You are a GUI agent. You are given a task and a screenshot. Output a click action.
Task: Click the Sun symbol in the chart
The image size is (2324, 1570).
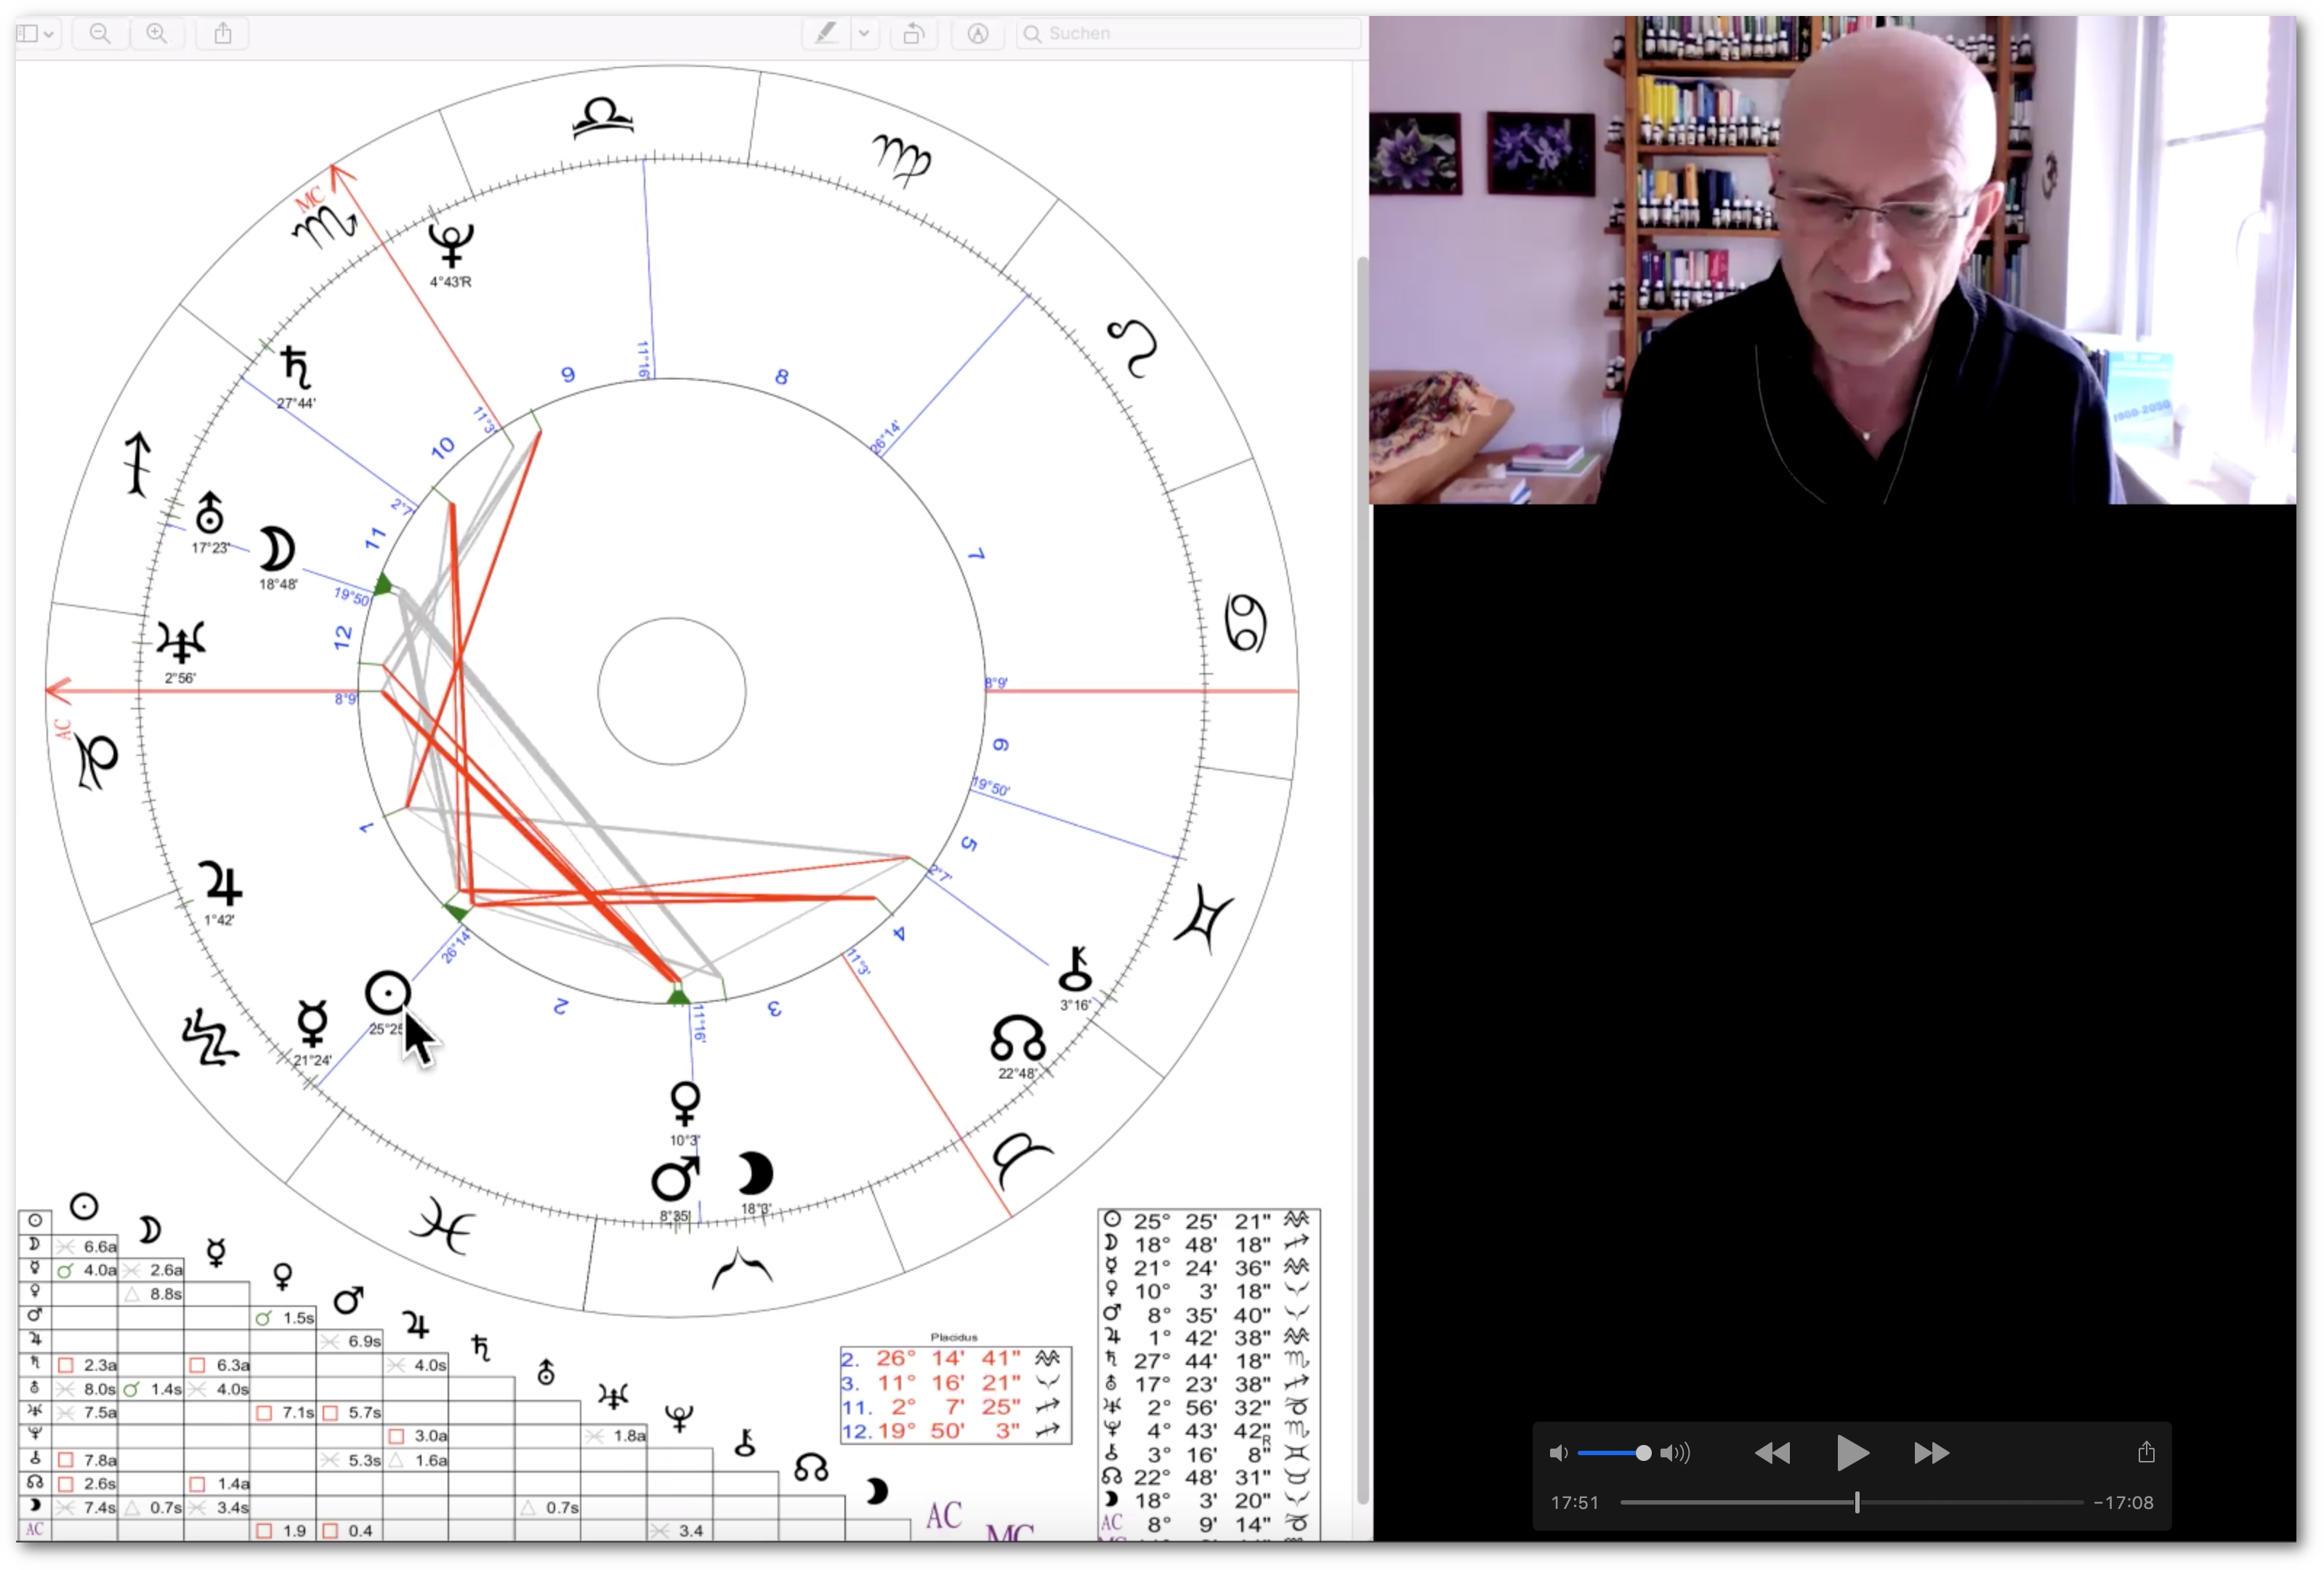[x=388, y=993]
